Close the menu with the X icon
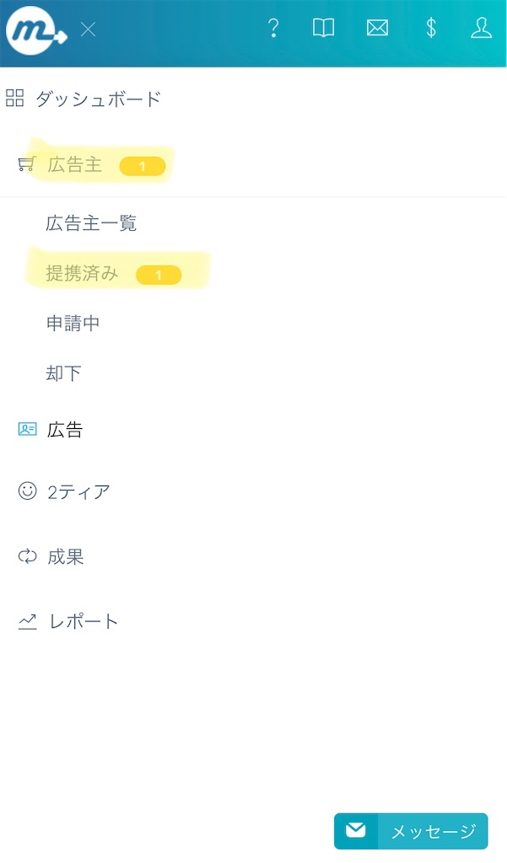 click(x=88, y=28)
